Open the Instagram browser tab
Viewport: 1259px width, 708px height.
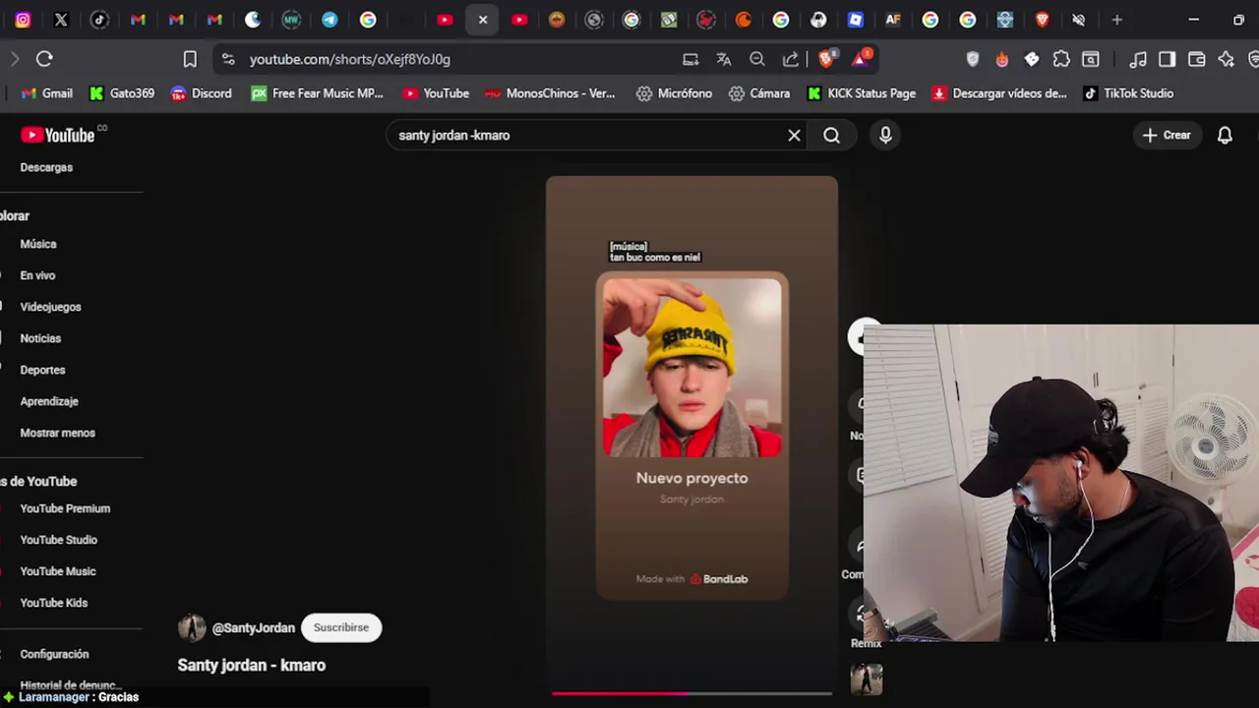[23, 20]
